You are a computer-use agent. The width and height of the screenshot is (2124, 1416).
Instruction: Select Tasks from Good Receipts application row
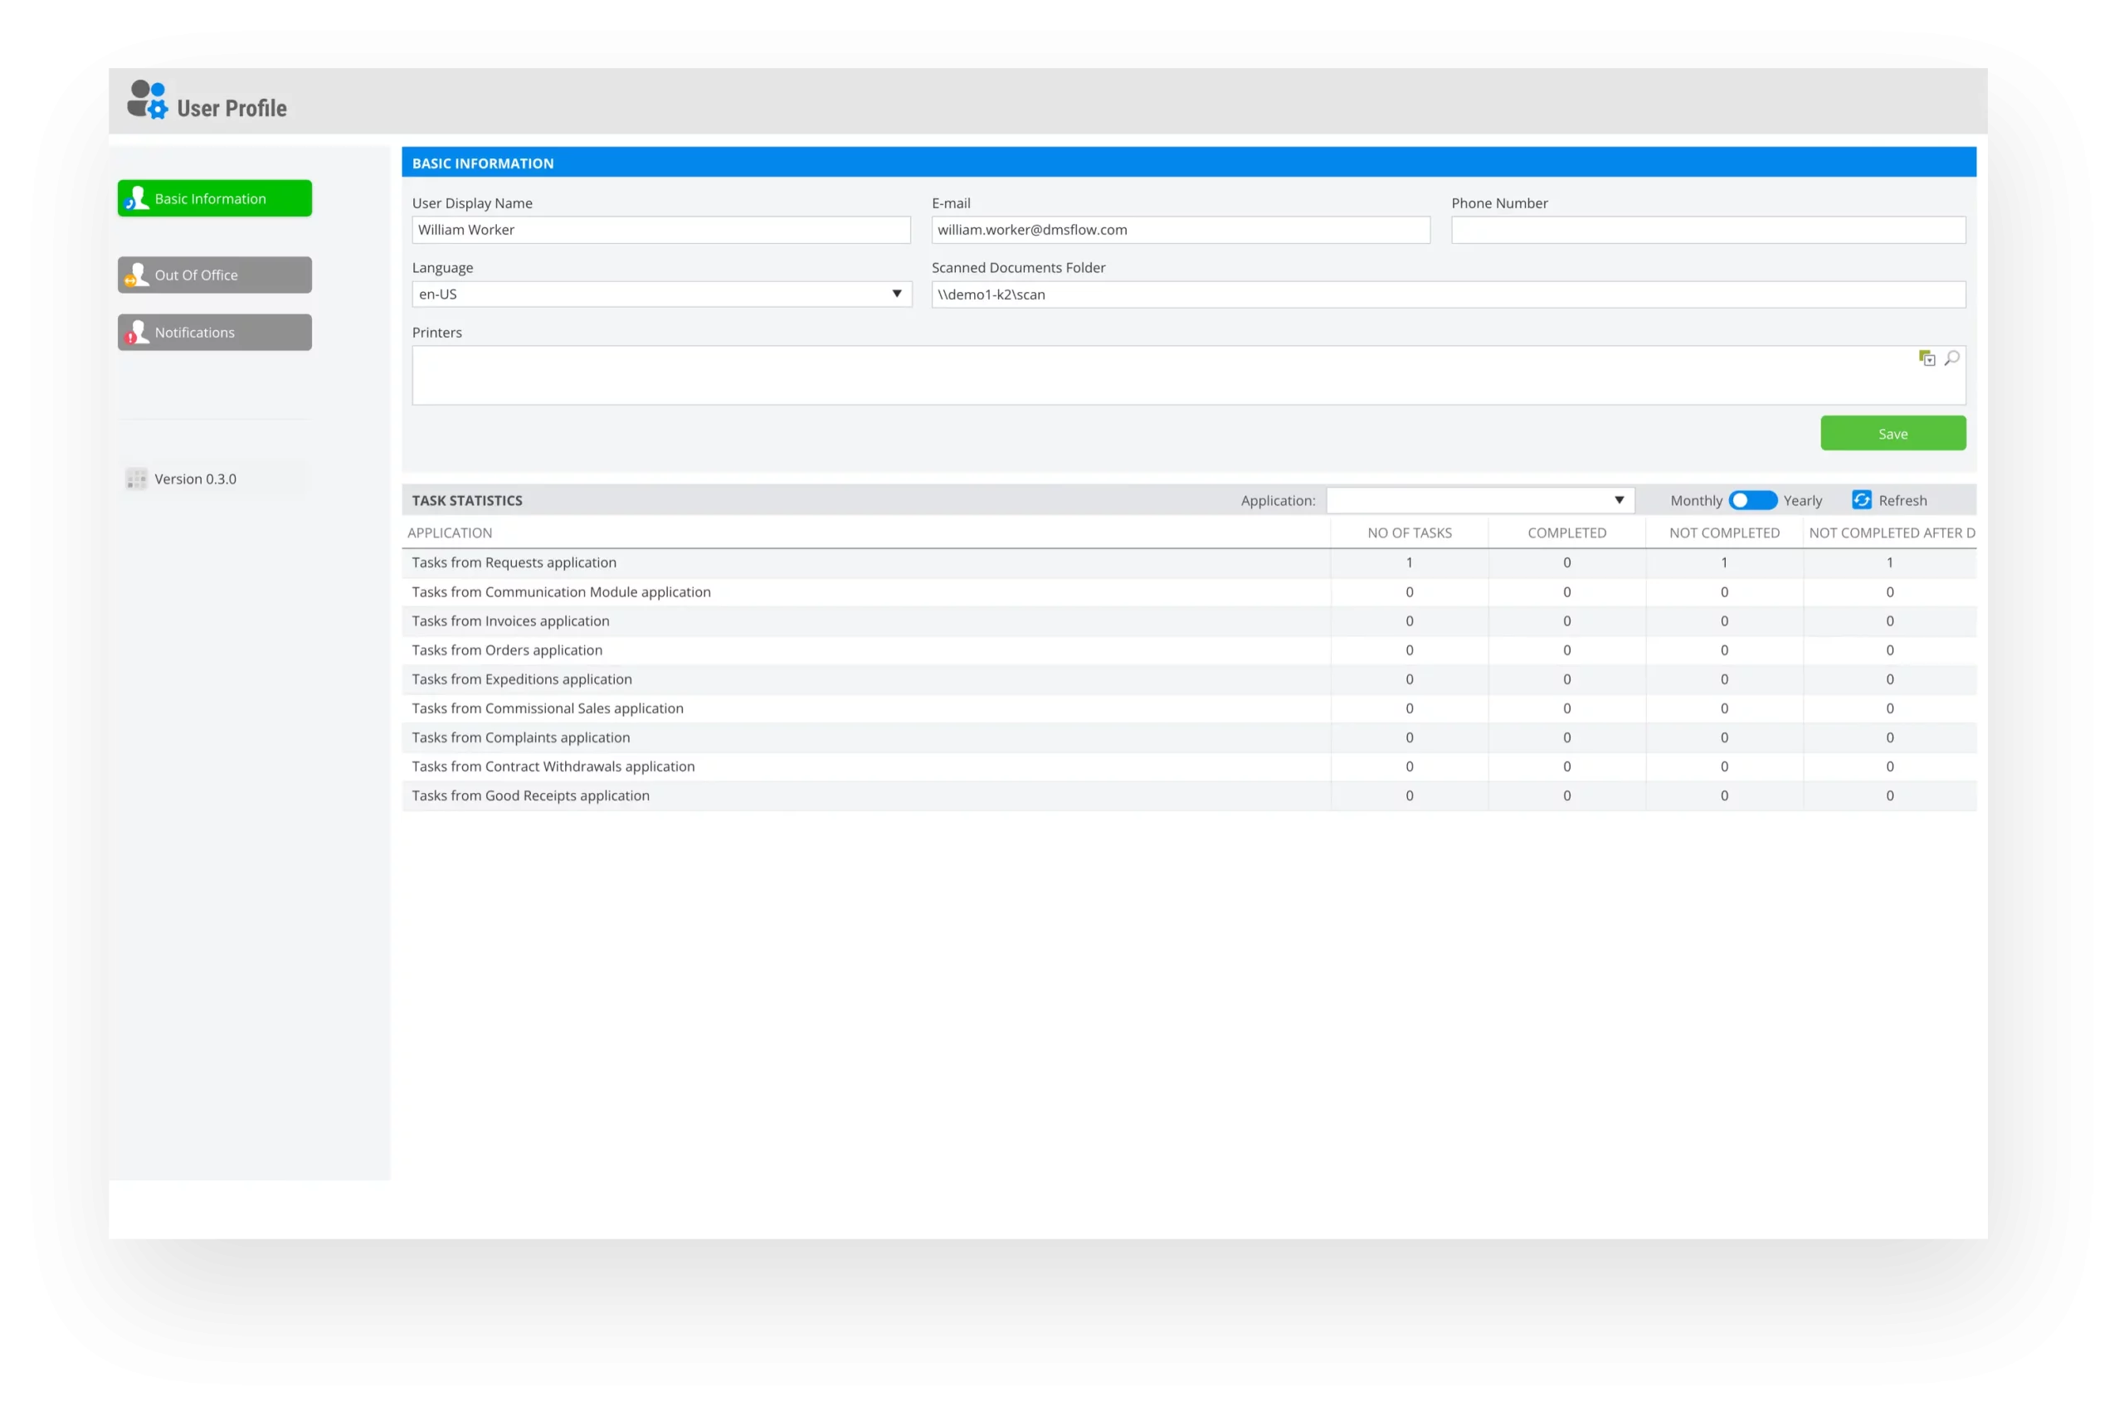[1188, 796]
